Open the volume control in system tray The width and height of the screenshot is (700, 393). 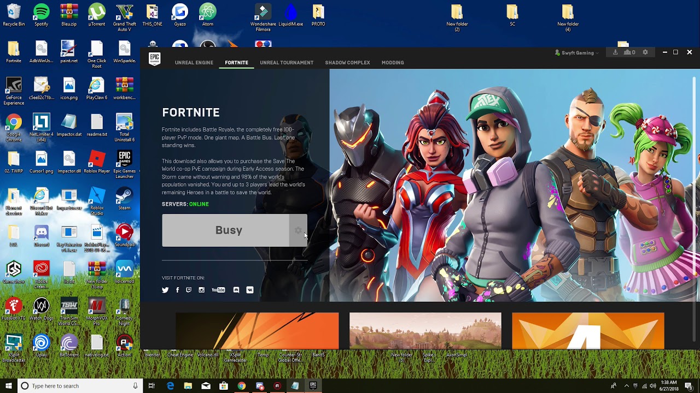pyautogui.click(x=653, y=386)
